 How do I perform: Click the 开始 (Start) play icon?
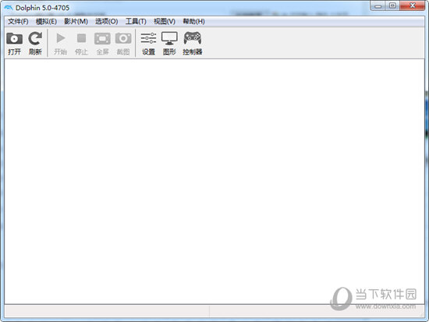pos(61,38)
